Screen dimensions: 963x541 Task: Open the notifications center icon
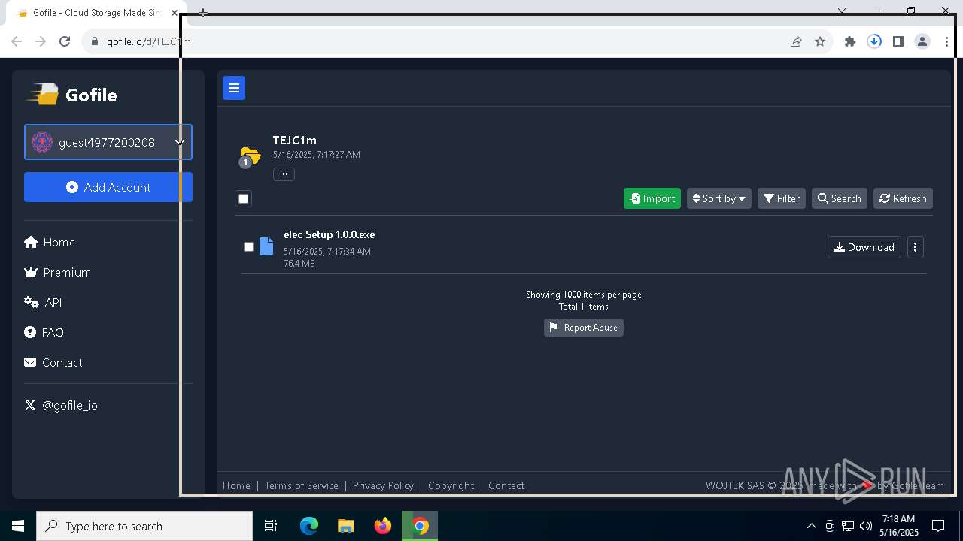(938, 526)
